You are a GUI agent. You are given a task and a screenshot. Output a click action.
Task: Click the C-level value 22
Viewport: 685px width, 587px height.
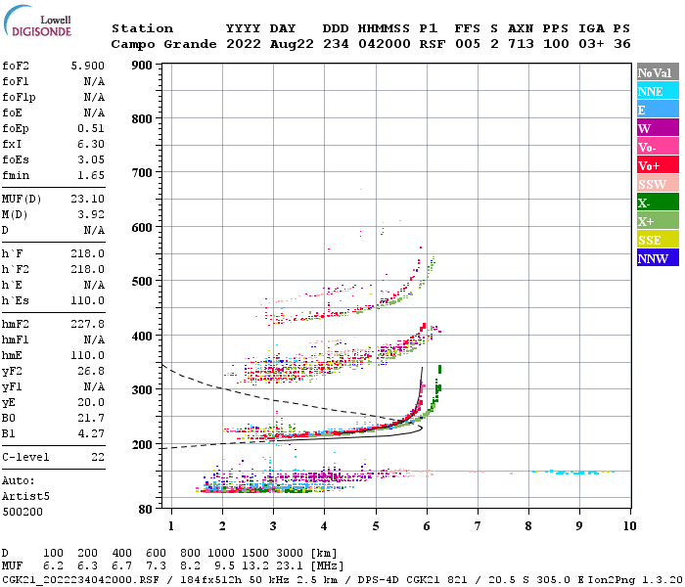98,457
